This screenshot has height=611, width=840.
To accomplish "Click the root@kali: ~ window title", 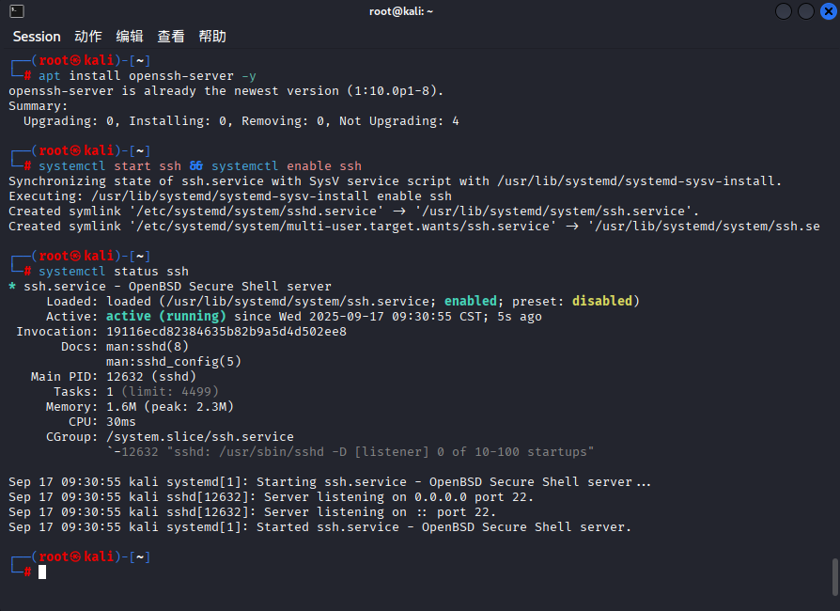I will 400,11.
